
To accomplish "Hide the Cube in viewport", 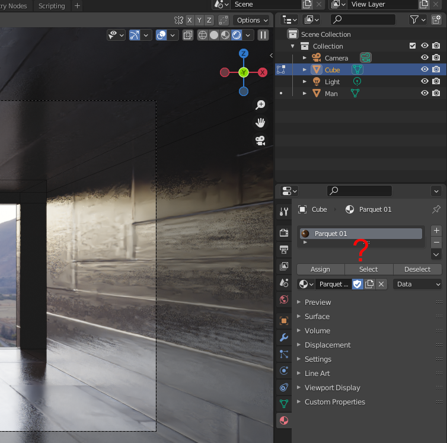I will (x=424, y=69).
